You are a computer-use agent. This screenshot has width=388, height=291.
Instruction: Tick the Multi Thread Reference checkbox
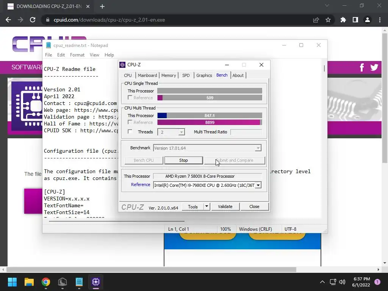click(130, 122)
